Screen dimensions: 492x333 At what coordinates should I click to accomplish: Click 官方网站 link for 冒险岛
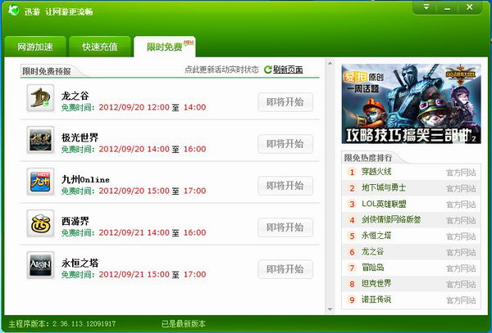461,268
